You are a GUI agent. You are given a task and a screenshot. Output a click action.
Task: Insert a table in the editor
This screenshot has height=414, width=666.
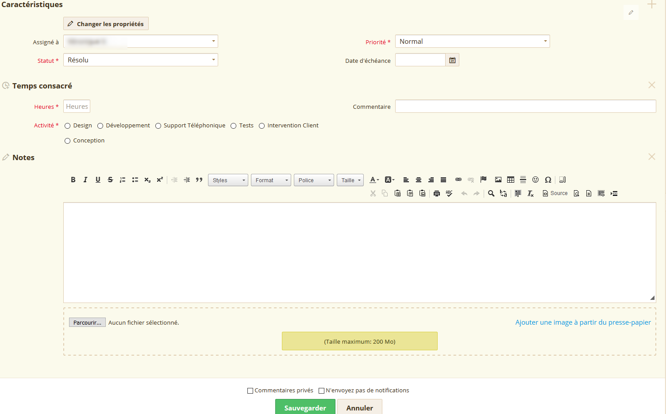coord(511,180)
